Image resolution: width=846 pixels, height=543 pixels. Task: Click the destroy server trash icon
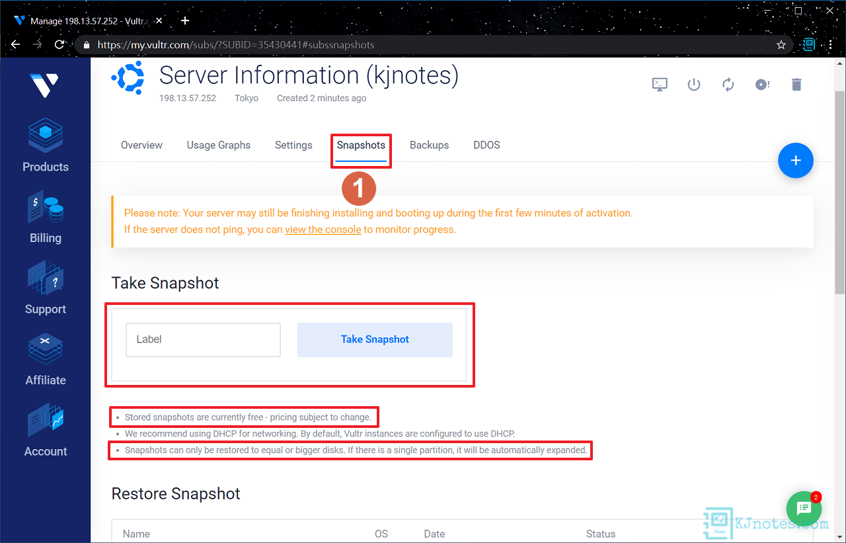point(796,85)
